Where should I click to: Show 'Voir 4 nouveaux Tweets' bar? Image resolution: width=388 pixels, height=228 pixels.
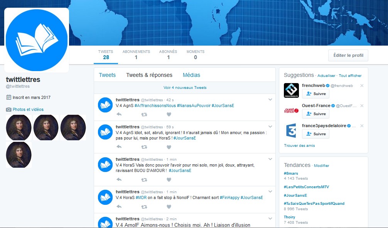coord(185,88)
